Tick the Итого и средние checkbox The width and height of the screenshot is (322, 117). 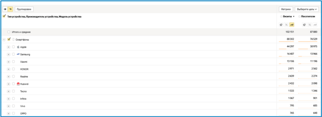9,32
